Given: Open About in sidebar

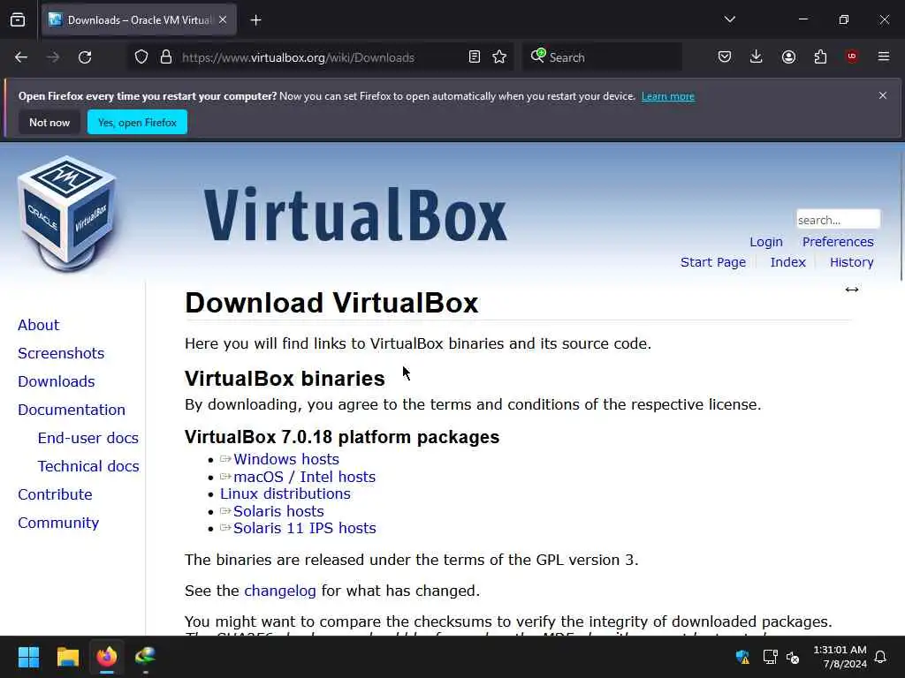Looking at the screenshot, I should click(x=38, y=325).
